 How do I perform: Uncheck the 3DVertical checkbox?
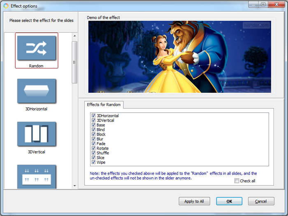click(93, 120)
